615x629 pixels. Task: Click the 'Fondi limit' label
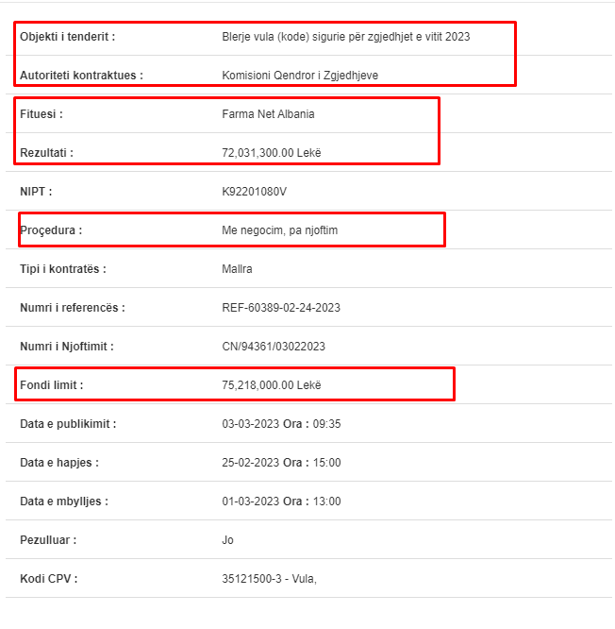pyautogui.click(x=52, y=385)
